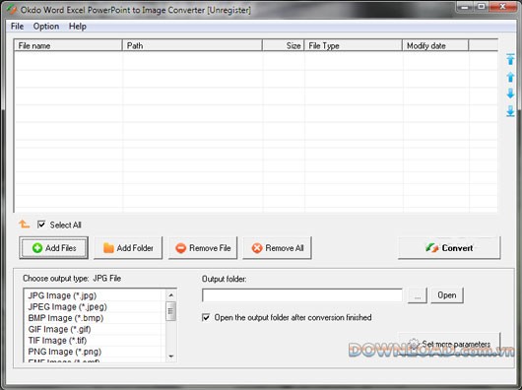This screenshot has height=390, width=522.
Task: Click the Remove All button
Action: click(278, 248)
